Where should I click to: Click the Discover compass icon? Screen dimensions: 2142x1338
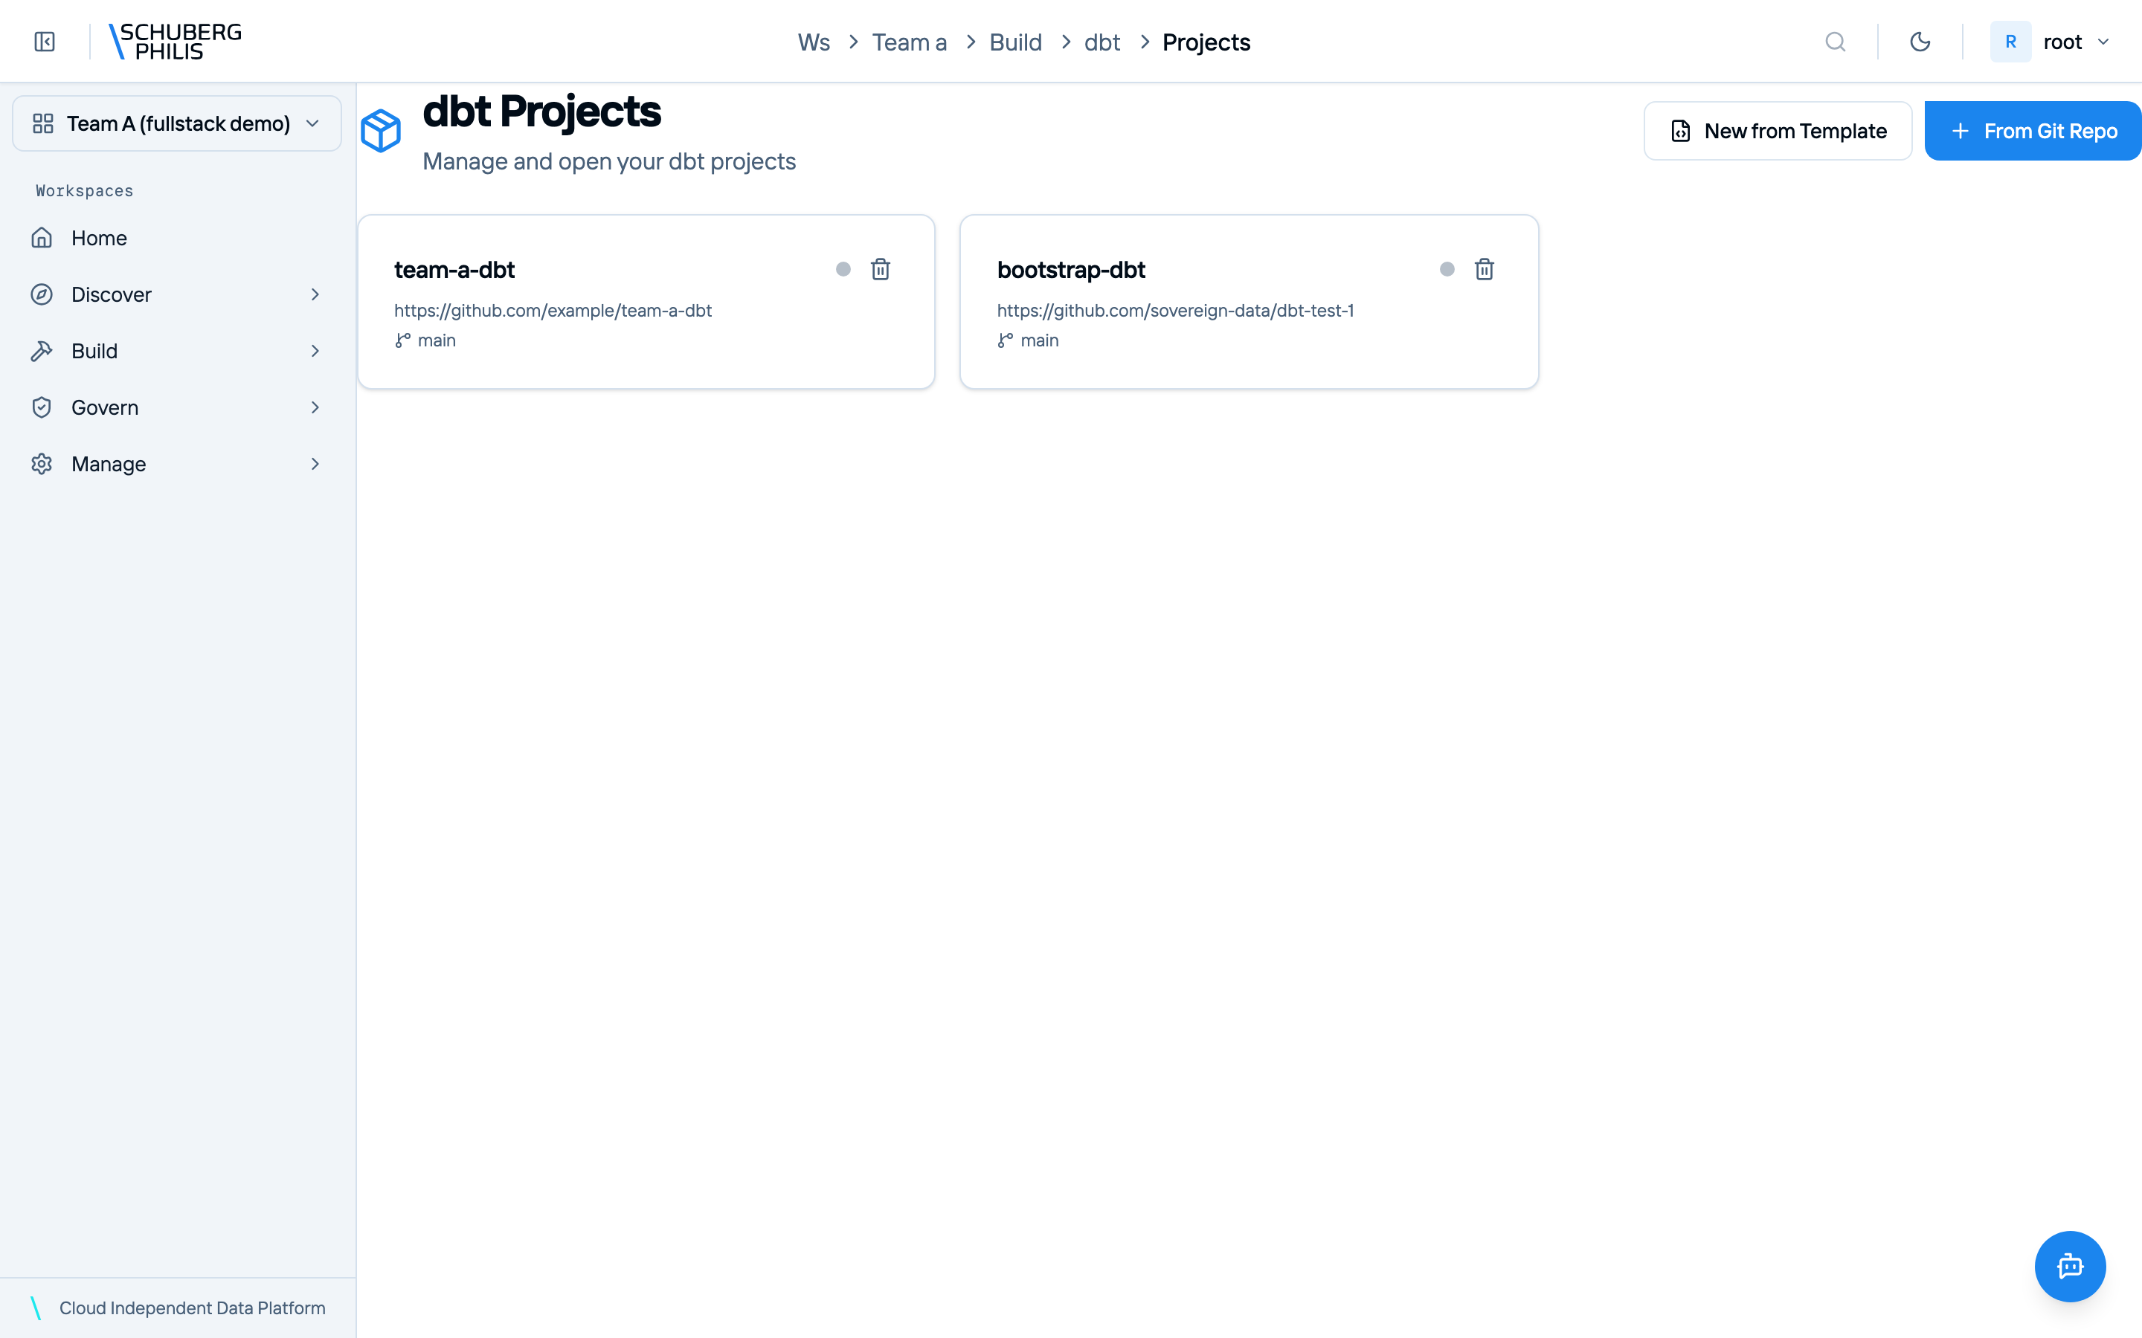click(x=42, y=294)
